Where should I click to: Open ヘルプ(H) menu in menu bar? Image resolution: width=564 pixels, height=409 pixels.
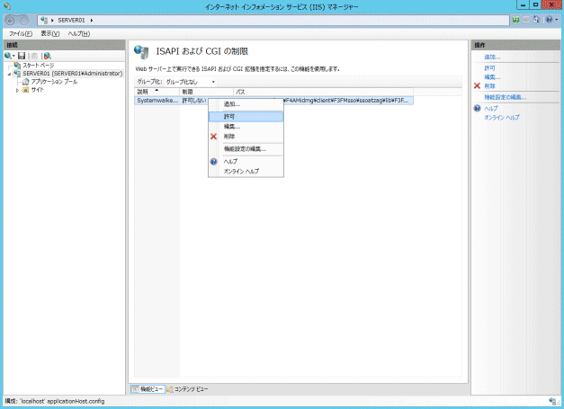point(79,33)
